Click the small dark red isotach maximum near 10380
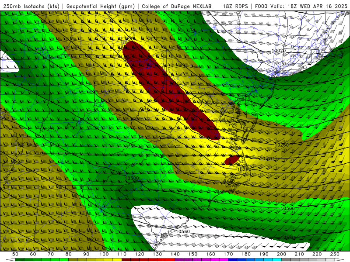Viewport: 350px width, 262px height. pyautogui.click(x=232, y=160)
